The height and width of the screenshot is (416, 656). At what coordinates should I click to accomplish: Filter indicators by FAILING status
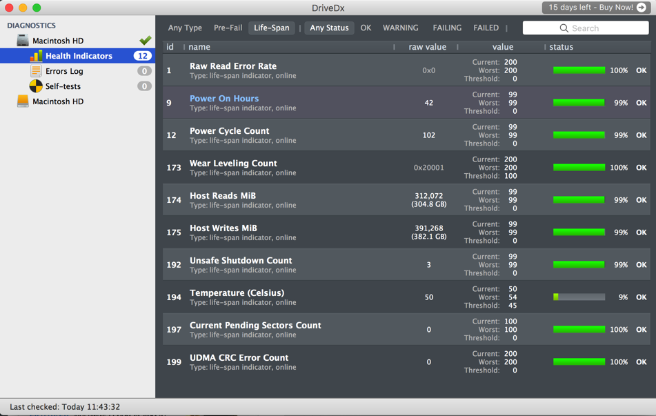coord(447,28)
